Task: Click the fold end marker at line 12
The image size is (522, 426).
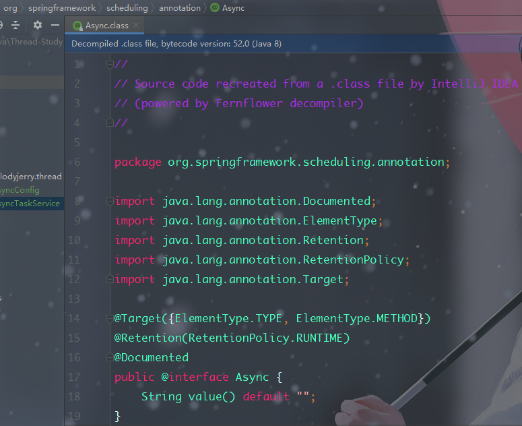Action: click(110, 279)
